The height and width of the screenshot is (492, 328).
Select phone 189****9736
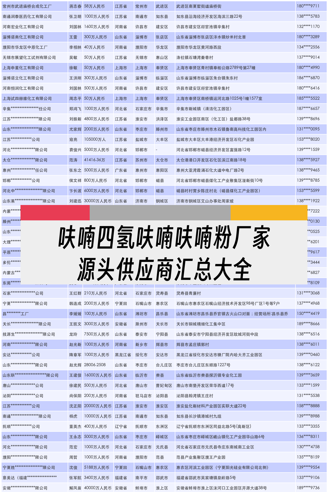[308, 488]
